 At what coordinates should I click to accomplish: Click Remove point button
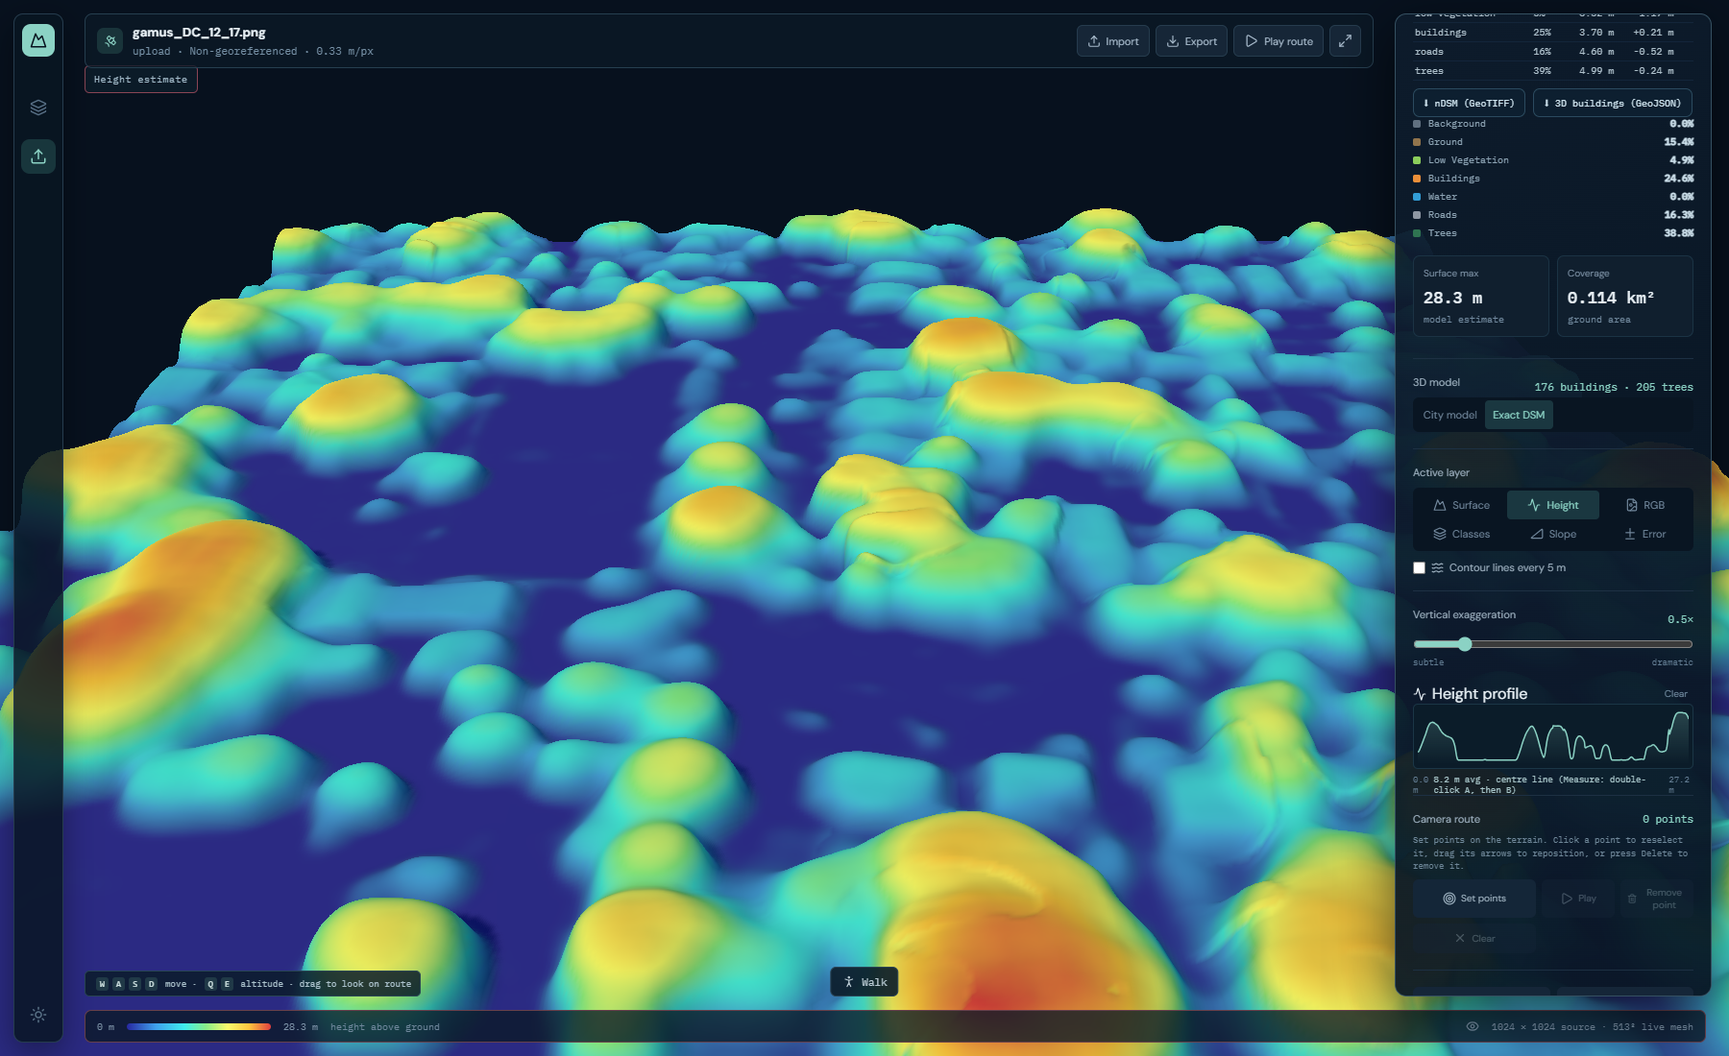click(x=1656, y=899)
